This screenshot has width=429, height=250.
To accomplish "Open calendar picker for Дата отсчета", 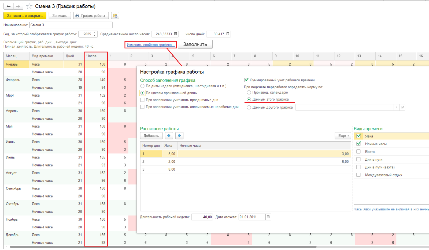I will click(x=268, y=217).
